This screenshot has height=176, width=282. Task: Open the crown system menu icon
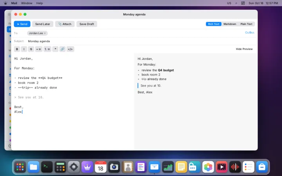point(5,3)
